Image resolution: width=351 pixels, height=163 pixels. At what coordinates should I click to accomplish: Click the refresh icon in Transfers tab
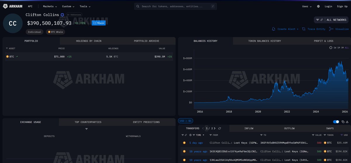(x=220, y=128)
